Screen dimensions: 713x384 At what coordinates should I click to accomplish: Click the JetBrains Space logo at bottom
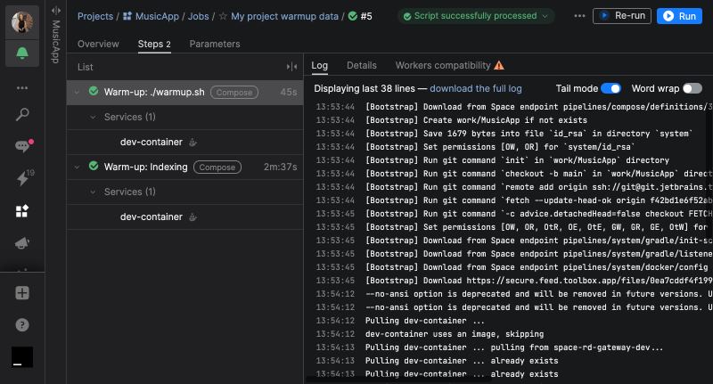click(21, 356)
